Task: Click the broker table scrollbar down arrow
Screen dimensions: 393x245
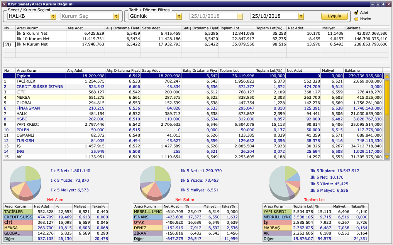Action: 387,157
